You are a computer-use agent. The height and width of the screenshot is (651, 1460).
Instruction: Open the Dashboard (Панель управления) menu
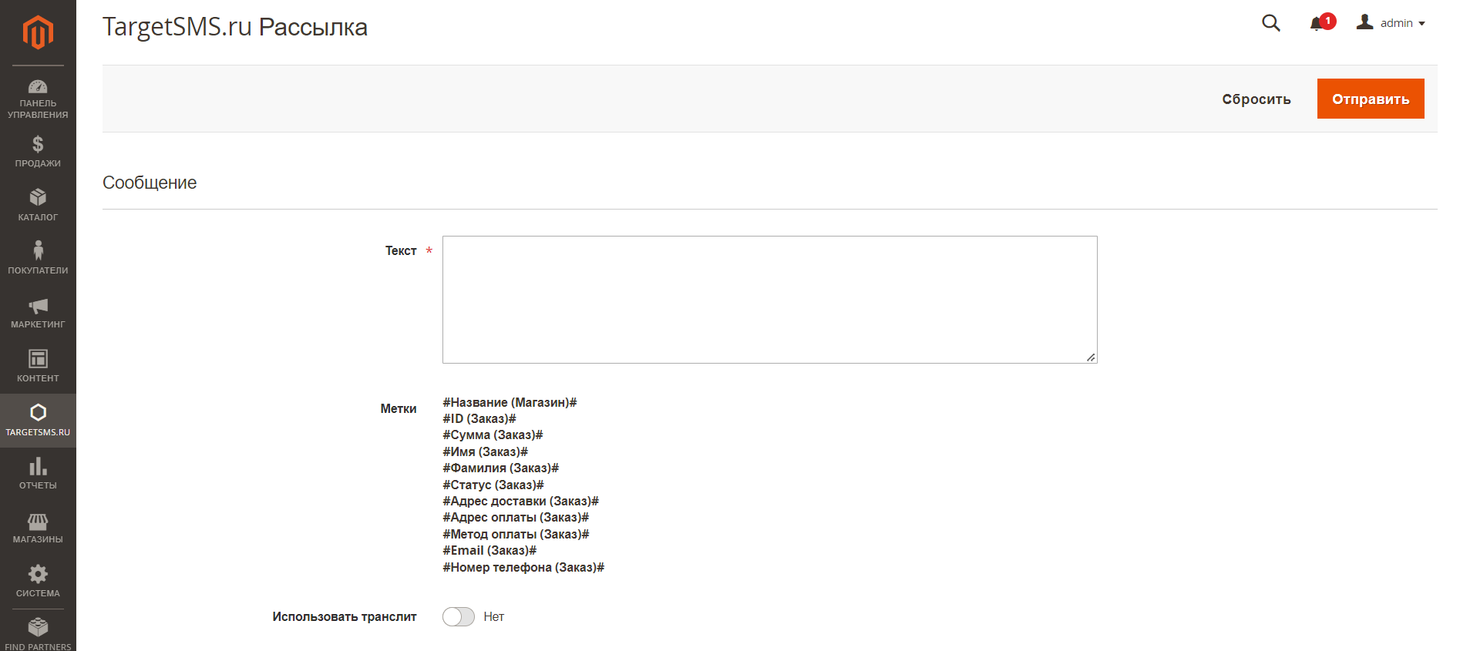point(38,99)
